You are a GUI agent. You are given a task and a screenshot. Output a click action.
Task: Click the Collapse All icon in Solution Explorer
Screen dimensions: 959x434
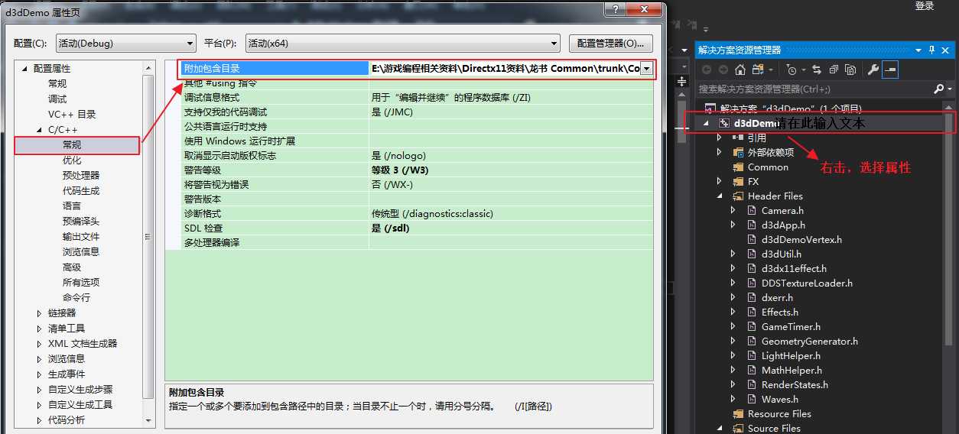tap(833, 70)
